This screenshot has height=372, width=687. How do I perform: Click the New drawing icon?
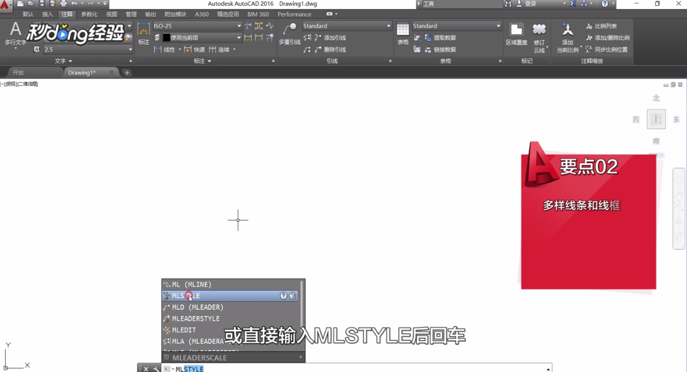point(20,4)
